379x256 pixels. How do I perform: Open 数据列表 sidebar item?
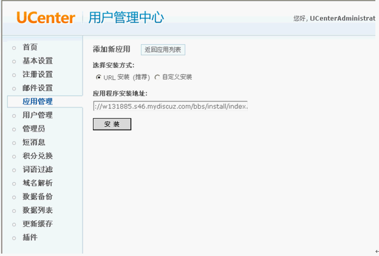pos(38,210)
